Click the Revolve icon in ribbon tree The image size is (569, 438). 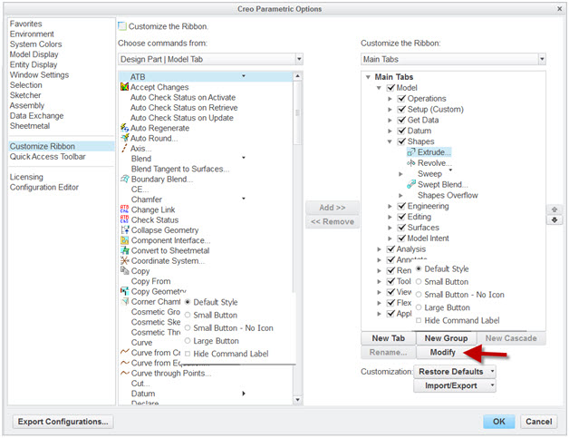[411, 162]
